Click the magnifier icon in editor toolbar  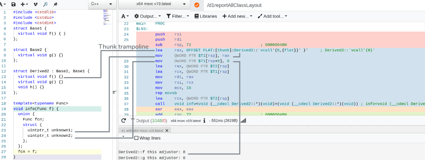click(x=45, y=5)
